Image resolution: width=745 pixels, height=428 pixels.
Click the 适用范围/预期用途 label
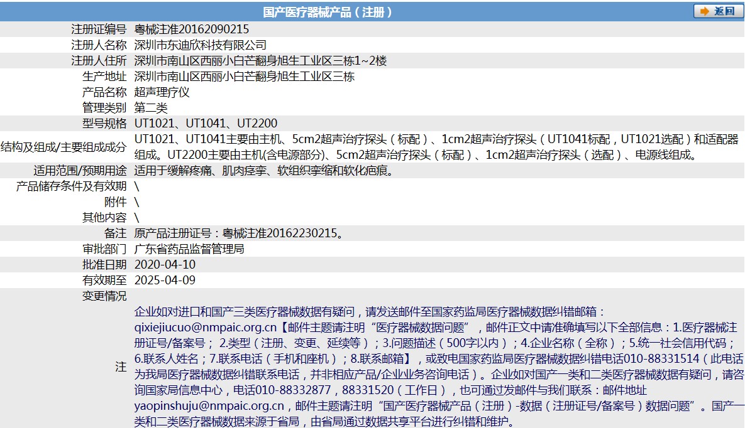80,170
